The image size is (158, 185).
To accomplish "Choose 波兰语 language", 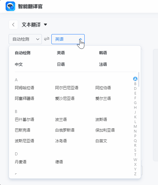I will pos(61,119).
